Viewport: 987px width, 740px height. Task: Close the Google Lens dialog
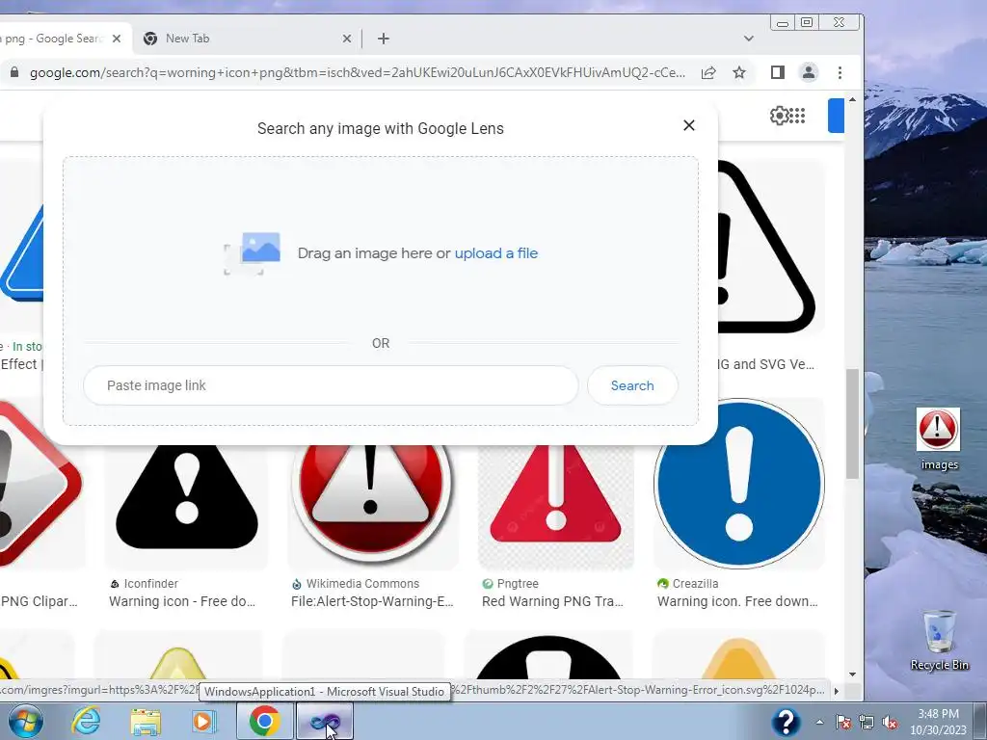point(688,125)
